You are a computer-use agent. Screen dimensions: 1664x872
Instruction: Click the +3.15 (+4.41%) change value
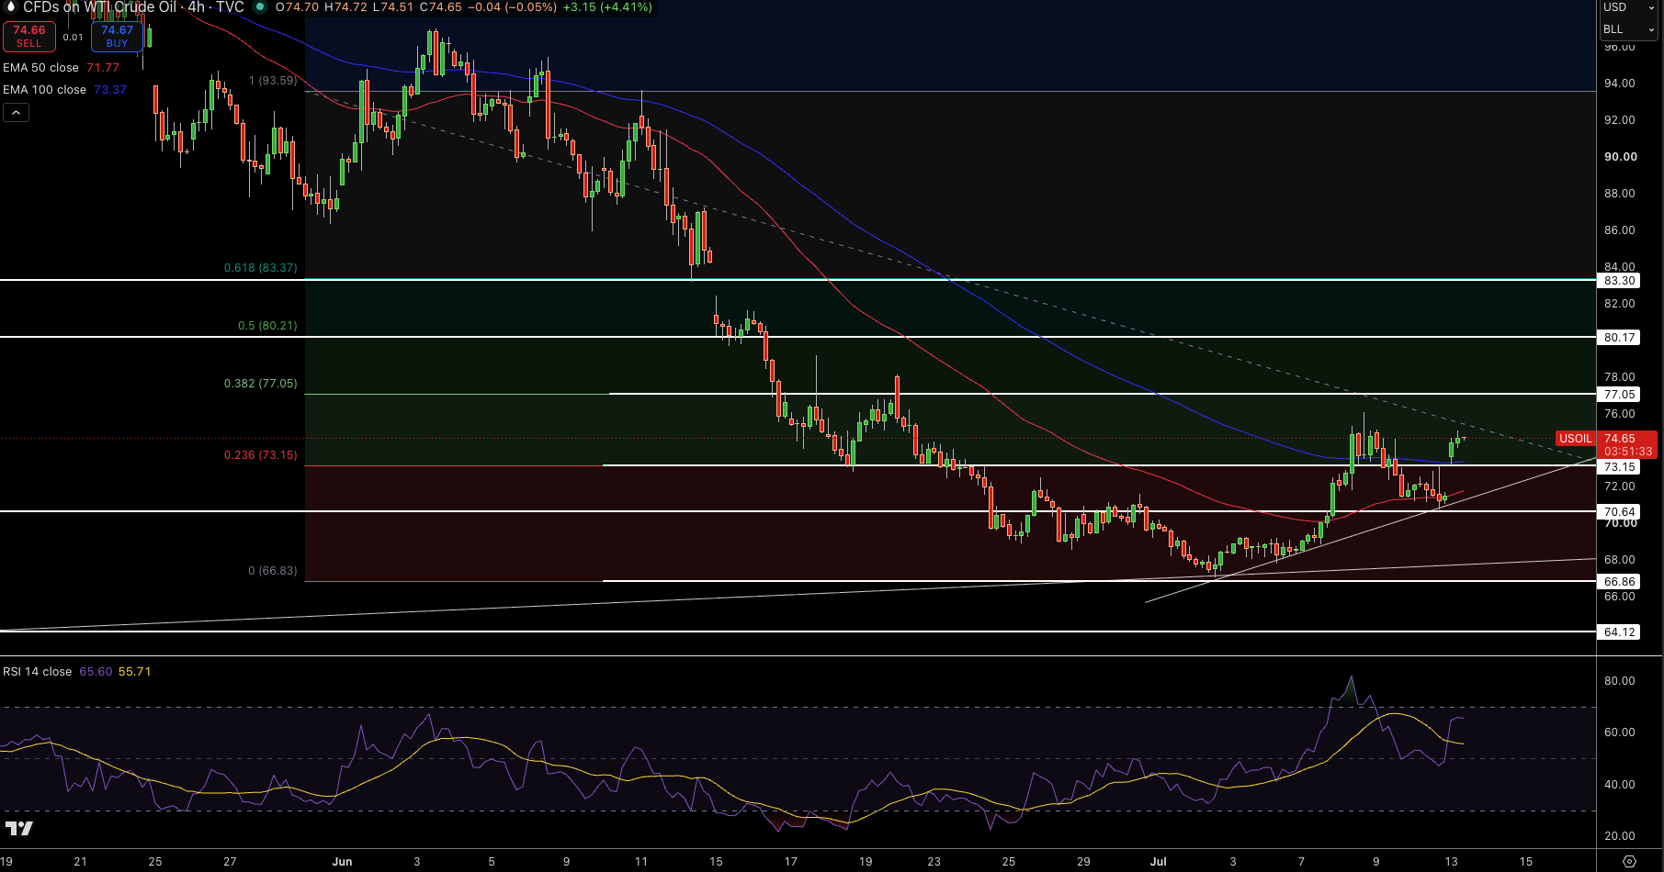(607, 6)
